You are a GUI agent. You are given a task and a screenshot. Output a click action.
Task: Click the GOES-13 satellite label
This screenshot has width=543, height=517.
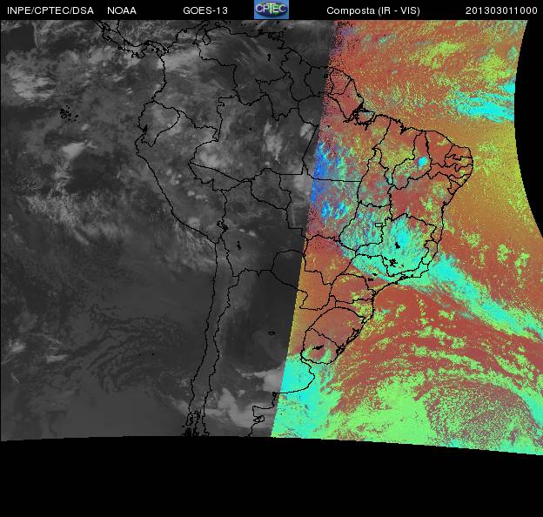[205, 10]
